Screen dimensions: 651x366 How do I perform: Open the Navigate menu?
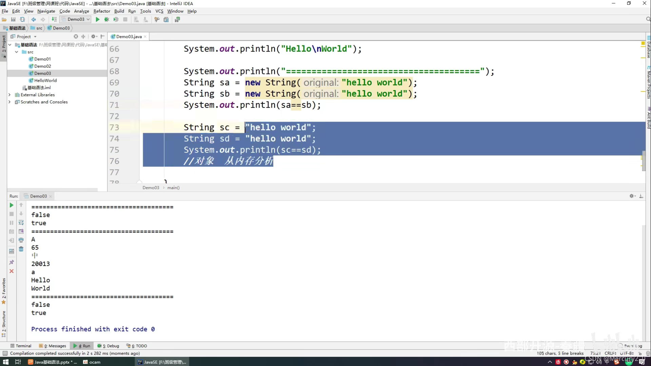pyautogui.click(x=46, y=11)
